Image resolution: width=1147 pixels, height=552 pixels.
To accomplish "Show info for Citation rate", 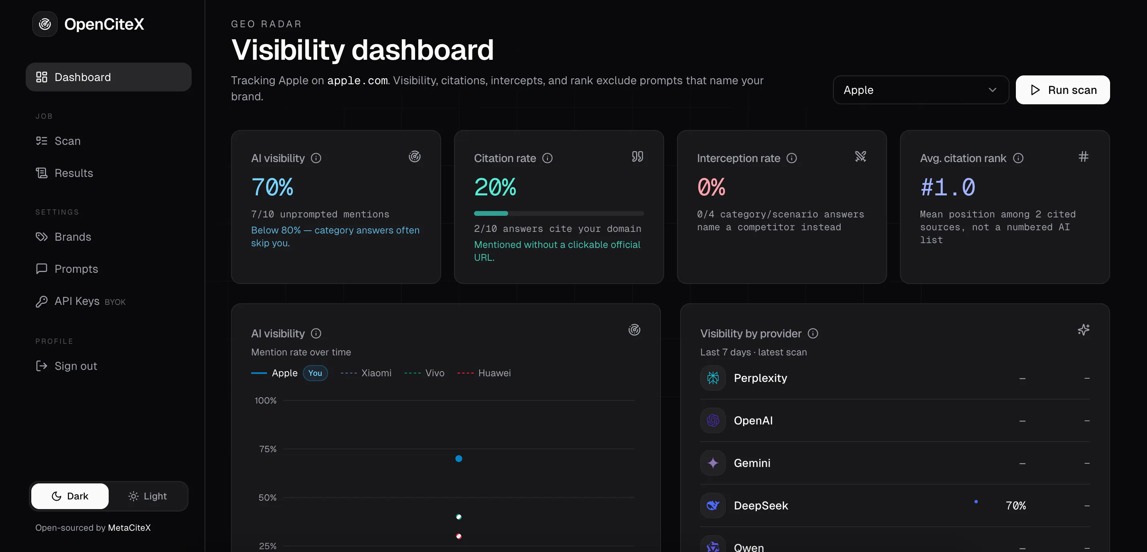I will pyautogui.click(x=547, y=158).
